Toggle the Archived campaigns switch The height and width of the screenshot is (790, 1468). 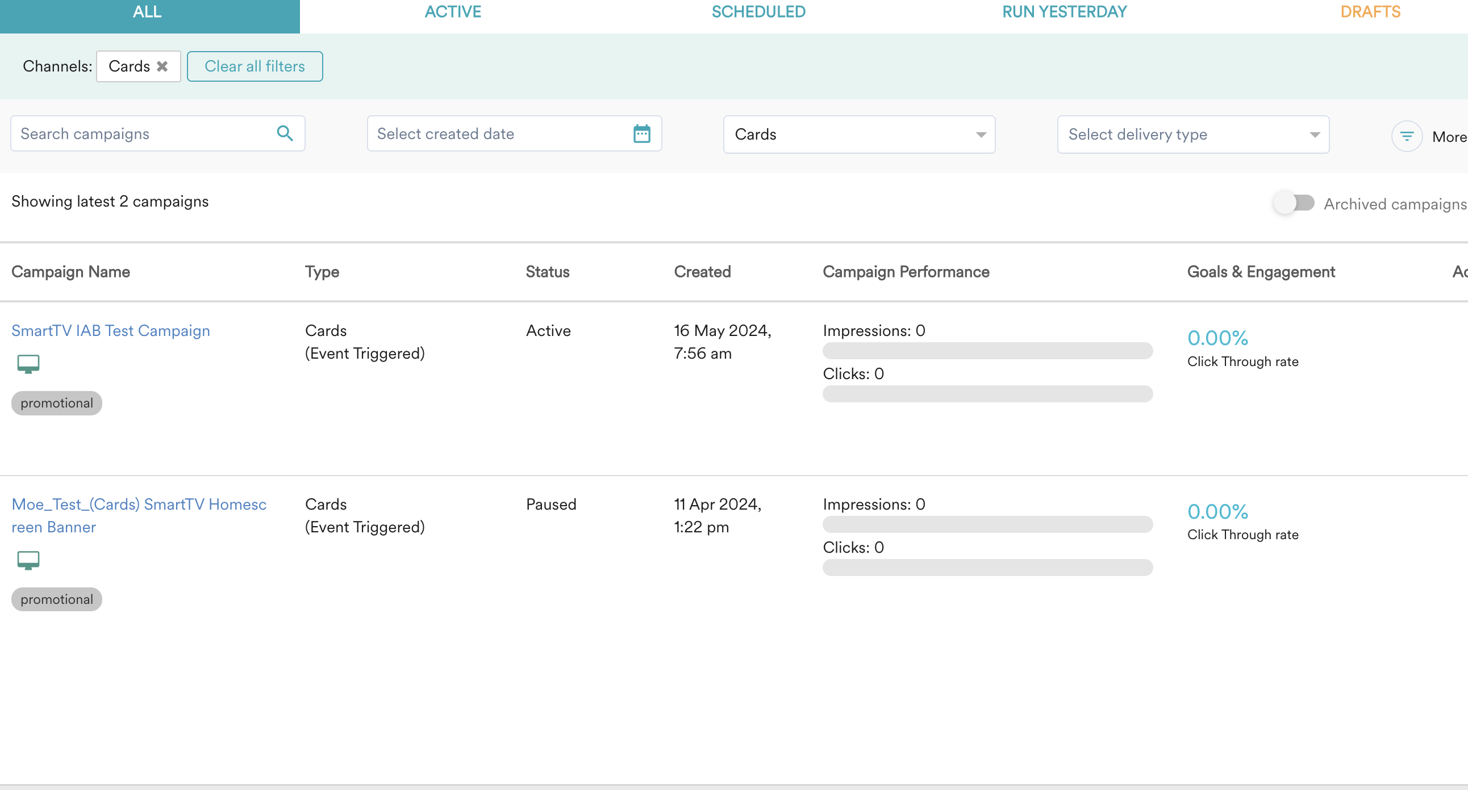click(x=1294, y=203)
